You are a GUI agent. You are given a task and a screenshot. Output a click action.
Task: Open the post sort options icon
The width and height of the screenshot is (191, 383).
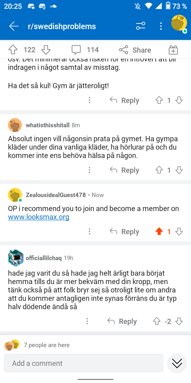tap(140, 26)
